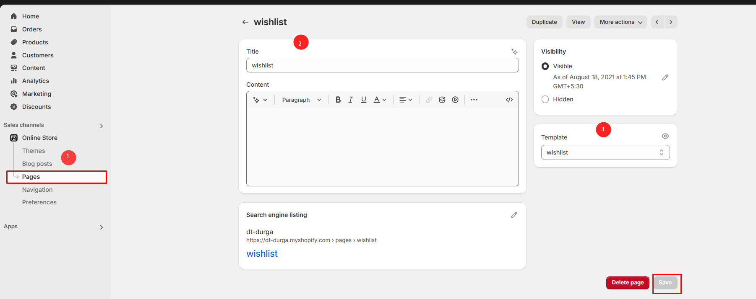Show HTML code view of content
Image resolution: width=756 pixels, height=299 pixels.
509,100
